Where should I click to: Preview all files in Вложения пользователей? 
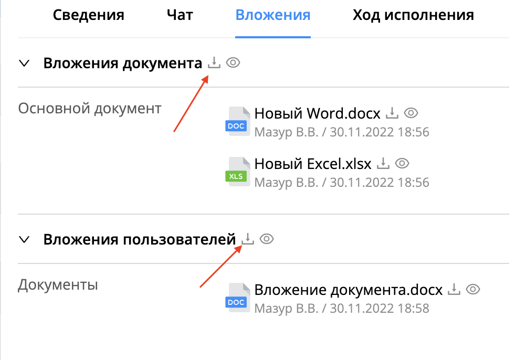[267, 239]
